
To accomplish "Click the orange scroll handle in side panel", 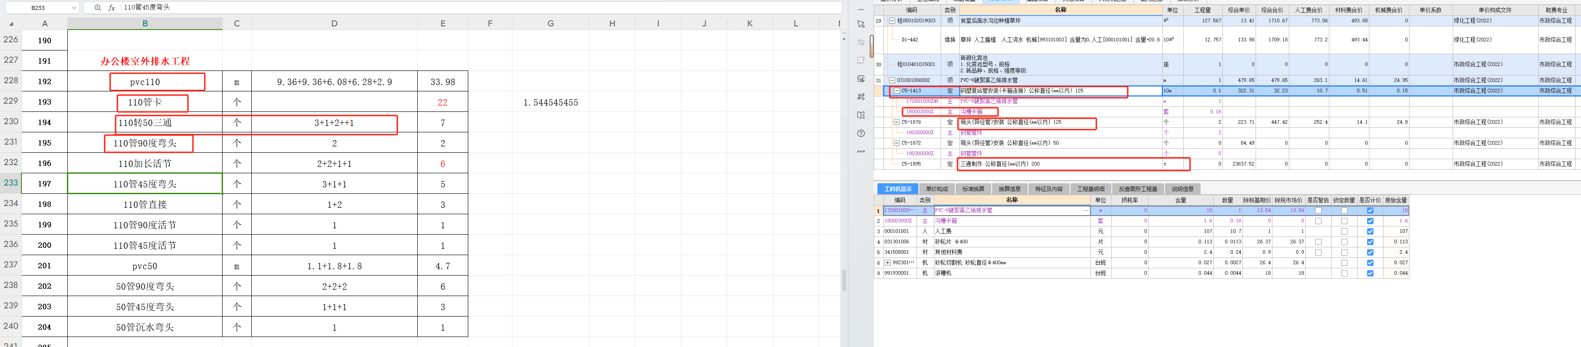I will (872, 46).
